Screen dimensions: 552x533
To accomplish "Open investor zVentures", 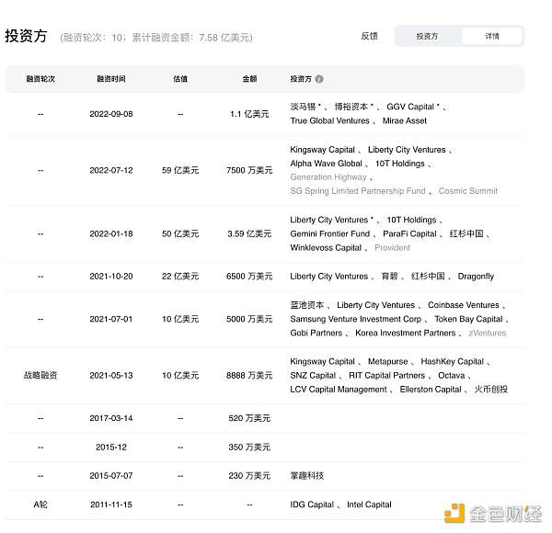I will 488,333.
